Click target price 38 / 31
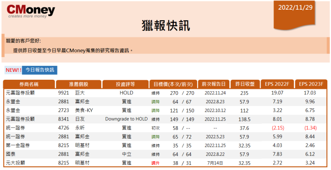Image resolution: width=331 pixels, height=170 pixels. click(182, 163)
